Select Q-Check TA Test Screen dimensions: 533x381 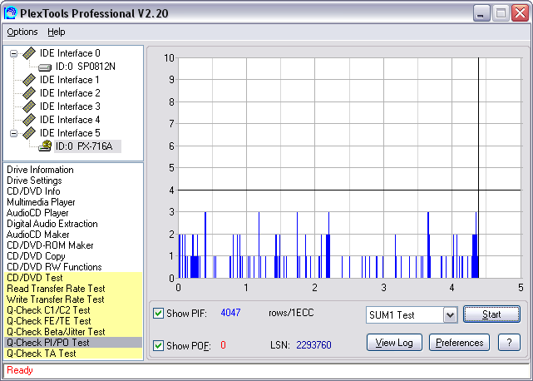click(x=73, y=354)
